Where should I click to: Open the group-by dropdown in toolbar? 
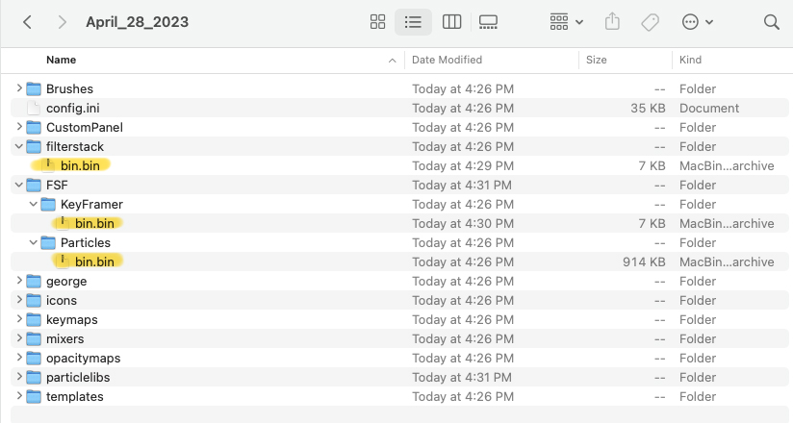[x=567, y=22]
